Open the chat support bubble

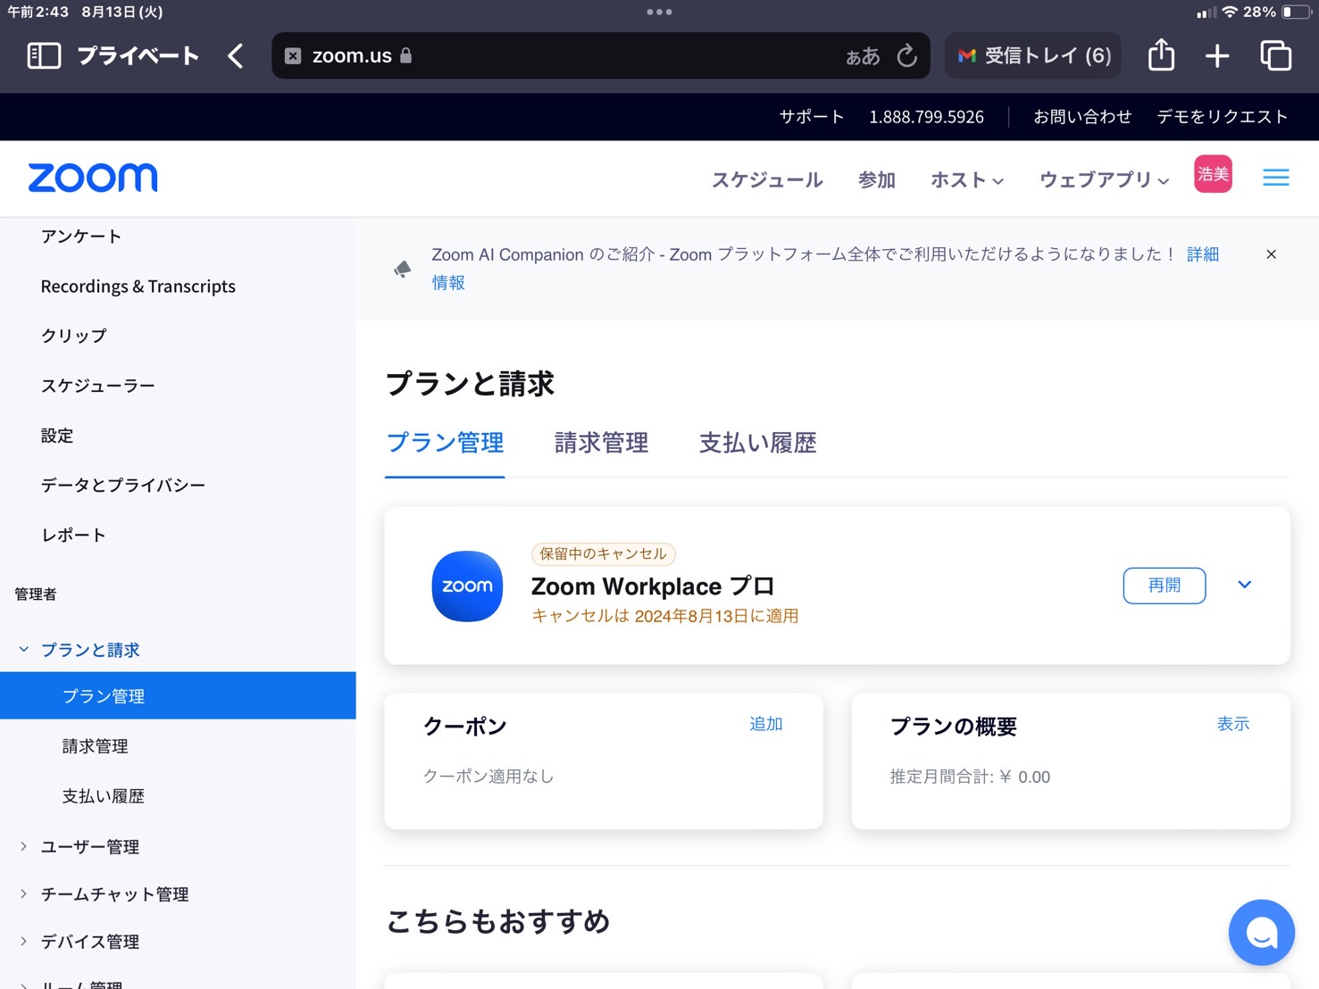pyautogui.click(x=1261, y=932)
